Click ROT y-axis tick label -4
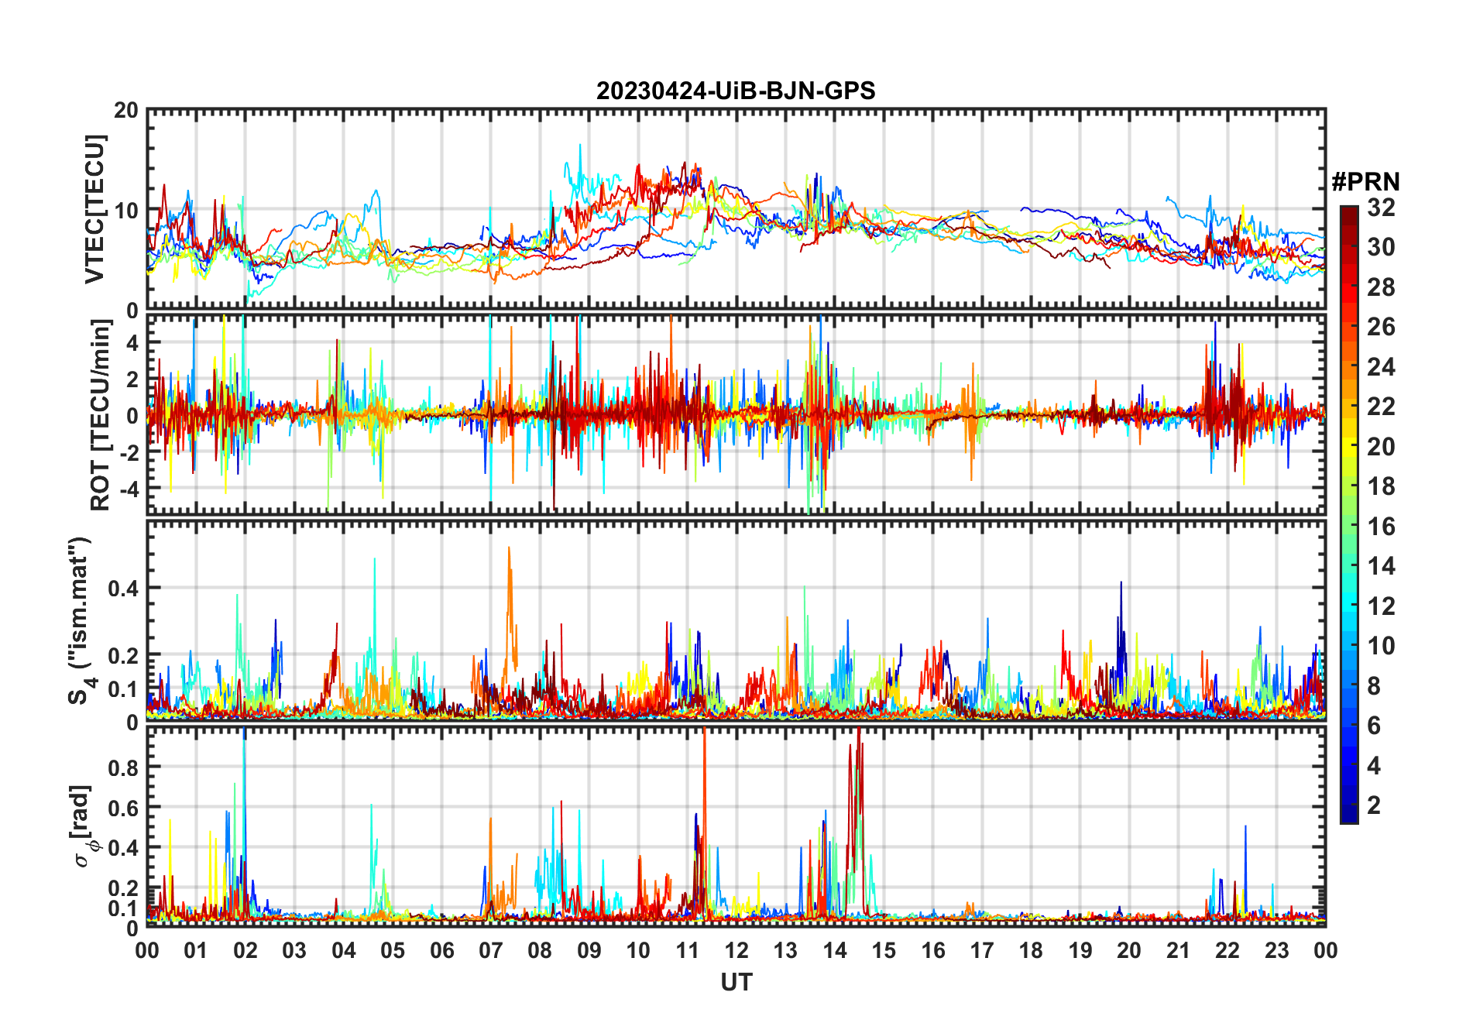This screenshot has height=1030, width=1473. coord(128,489)
